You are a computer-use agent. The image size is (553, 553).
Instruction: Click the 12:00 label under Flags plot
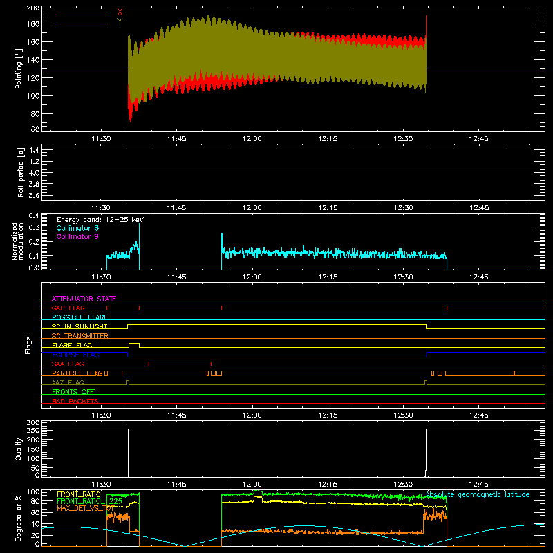[252, 415]
